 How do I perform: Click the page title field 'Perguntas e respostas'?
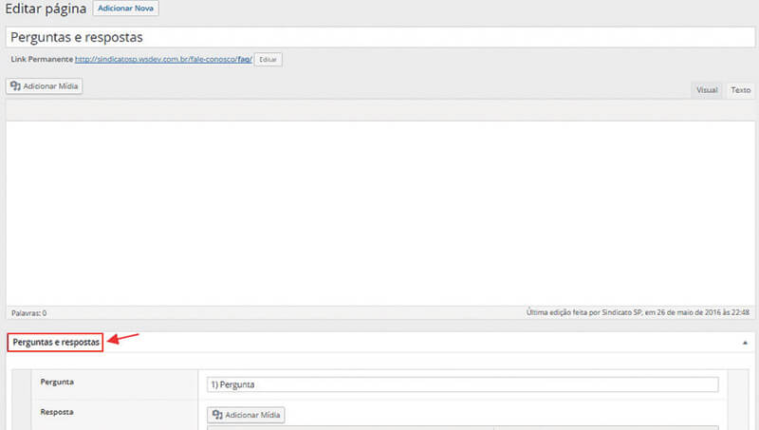[379, 37]
